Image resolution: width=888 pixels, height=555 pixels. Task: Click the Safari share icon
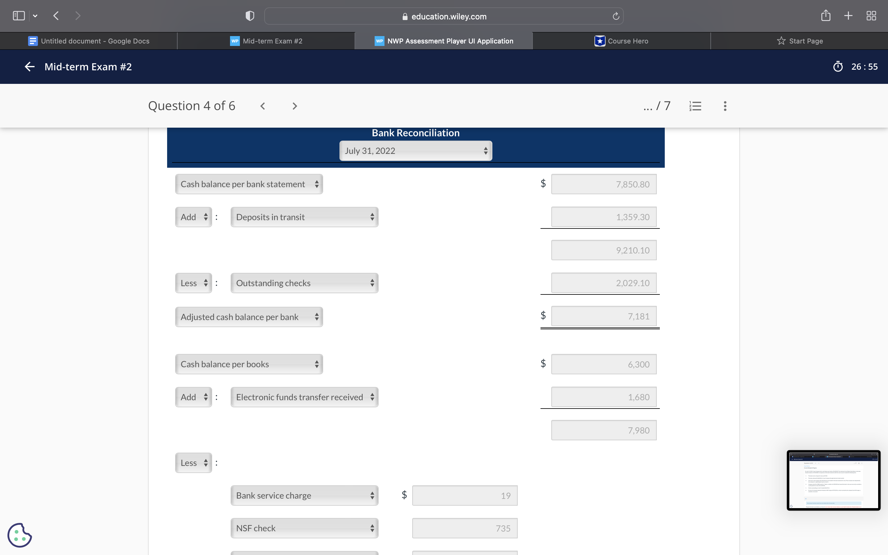click(825, 16)
